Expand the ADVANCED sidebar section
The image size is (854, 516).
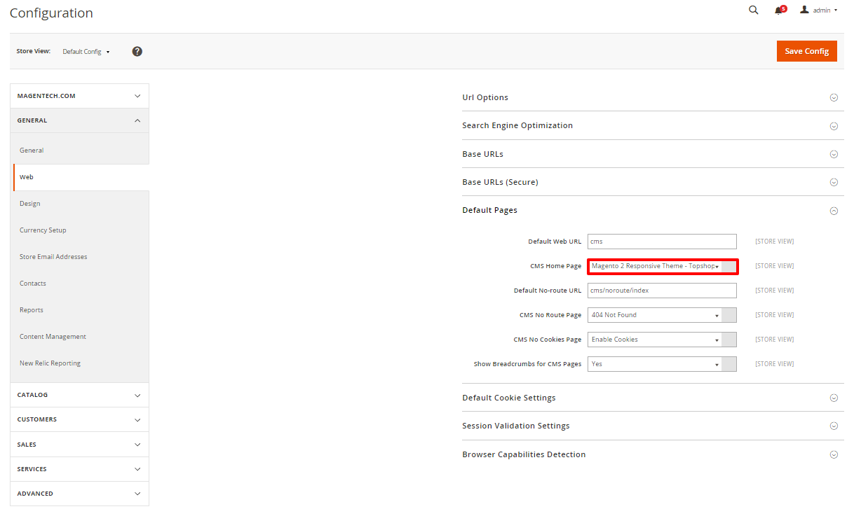pos(79,494)
